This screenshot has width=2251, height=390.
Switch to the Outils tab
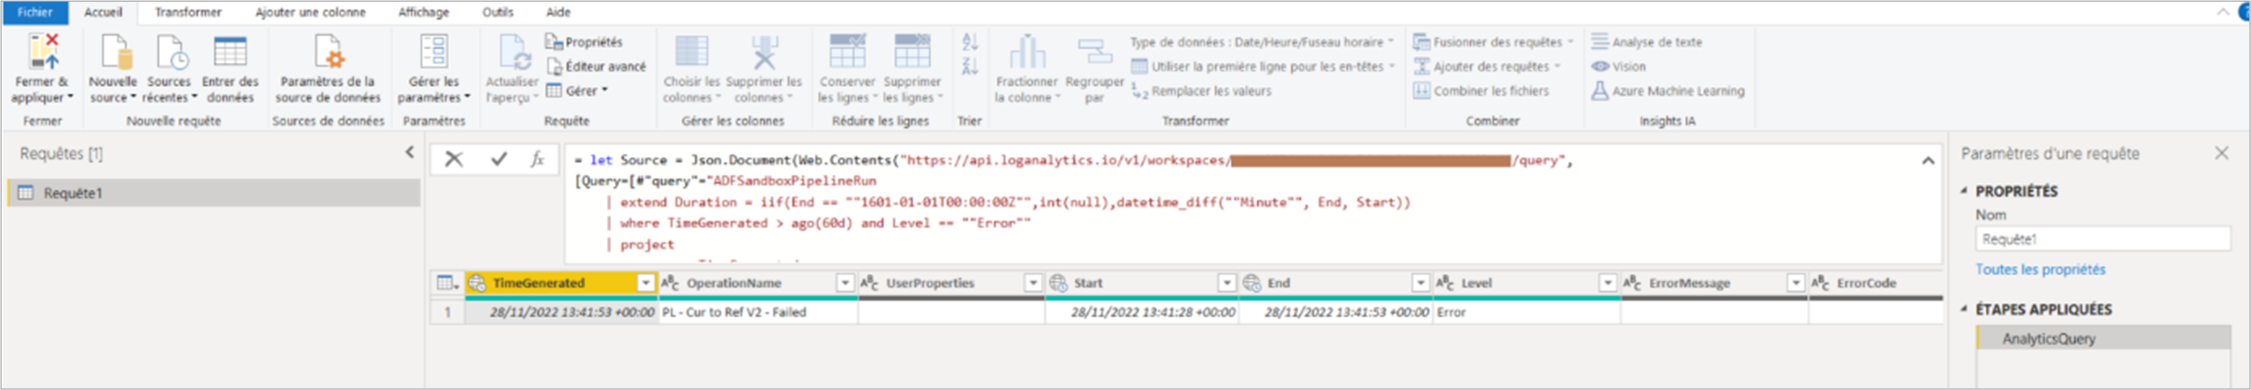tap(498, 12)
